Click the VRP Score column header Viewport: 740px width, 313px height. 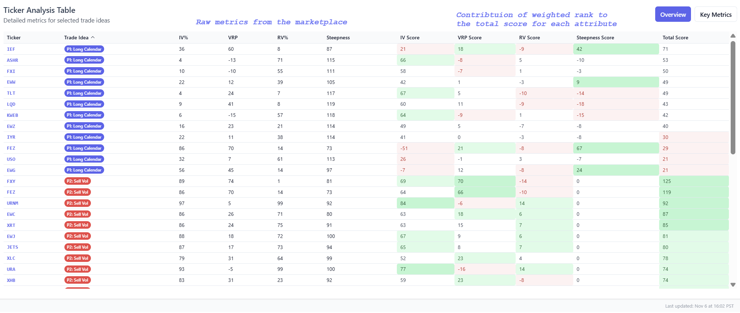click(x=469, y=38)
